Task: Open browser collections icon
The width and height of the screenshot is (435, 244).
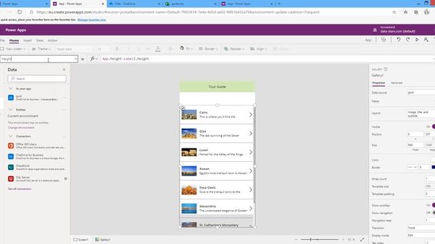Action: point(416,12)
